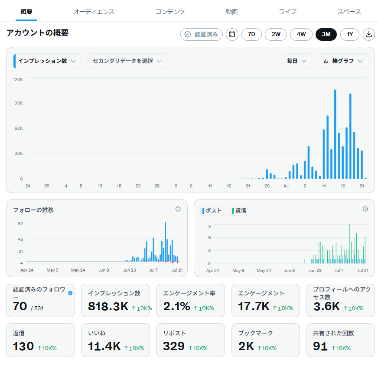Download the analytics data
This screenshot has height=367, width=378.
pos(368,34)
